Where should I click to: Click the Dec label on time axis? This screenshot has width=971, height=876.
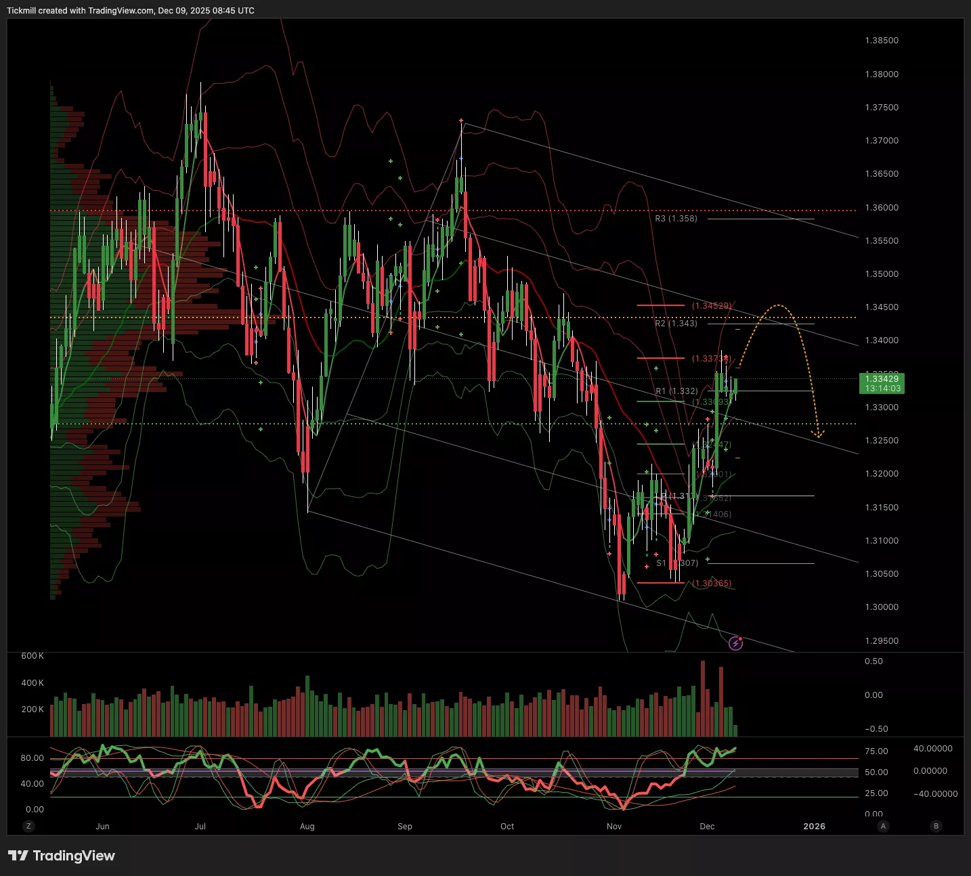point(707,826)
